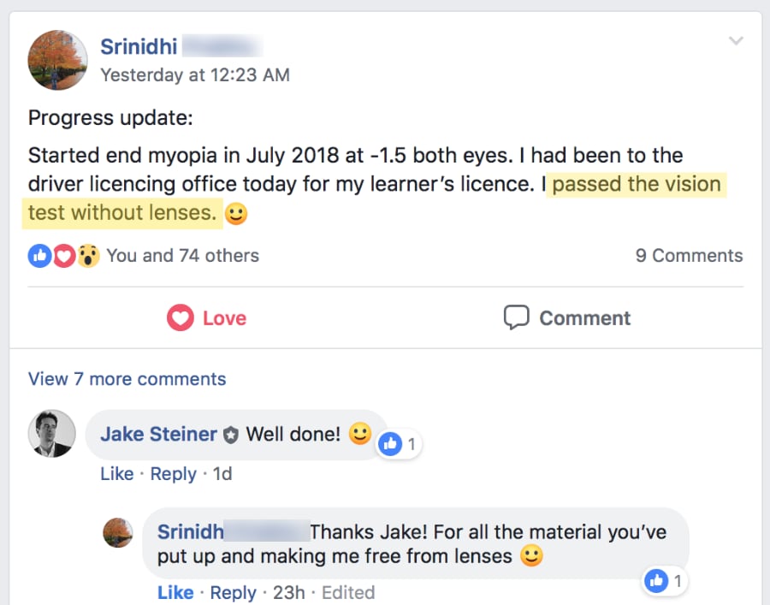Screen dimensions: 770x605
Task: Show who reacted: You and 74 others
Action: pyautogui.click(x=182, y=255)
